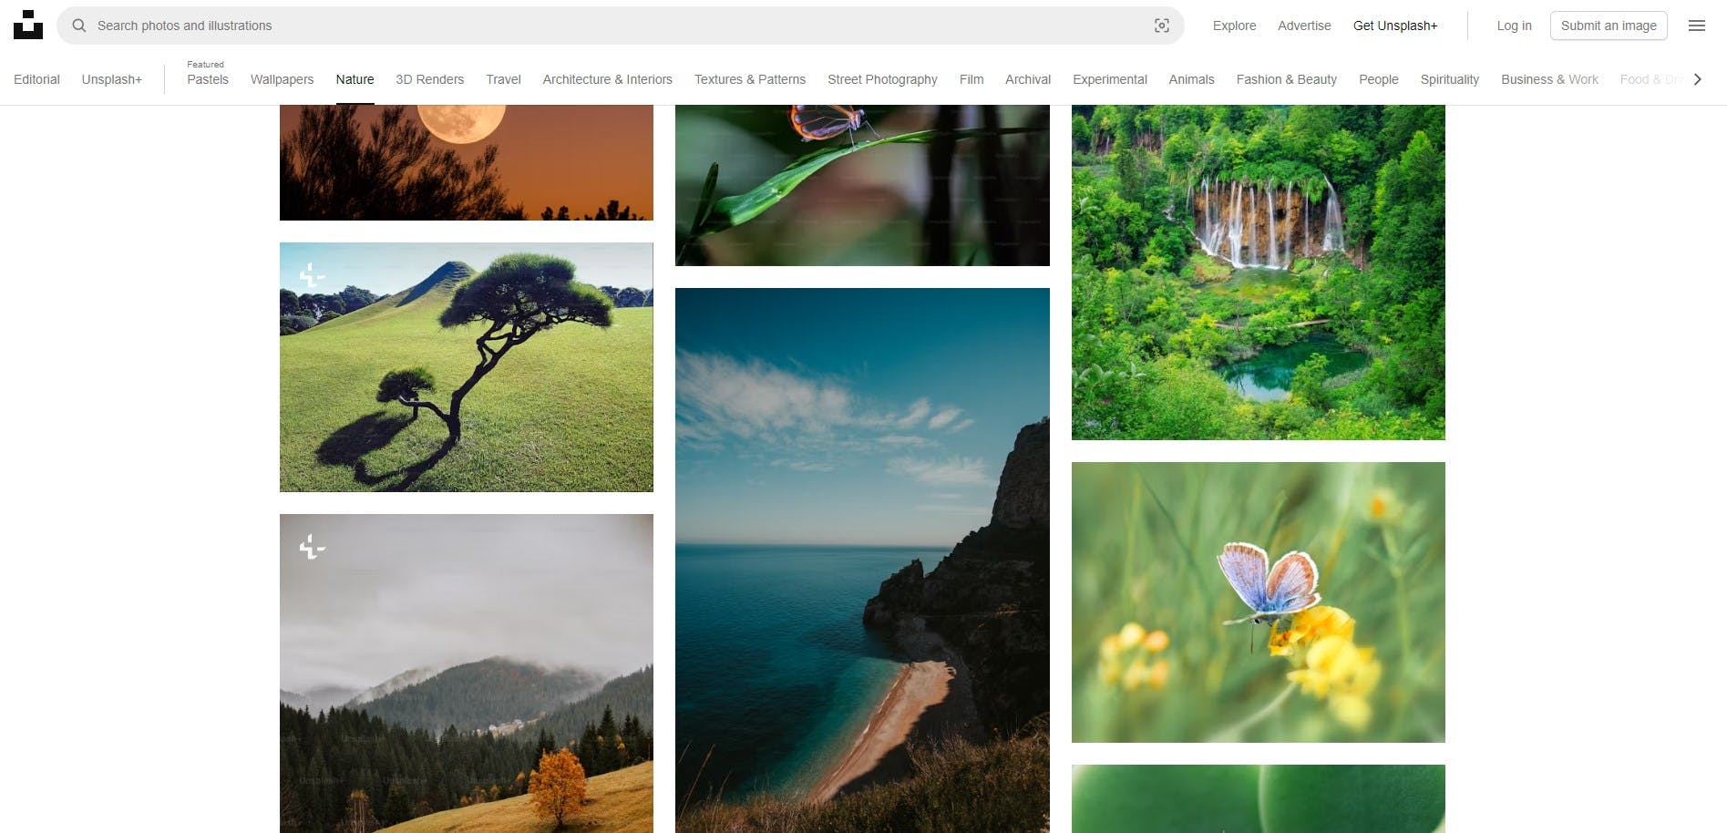Open Spirituality topic

(1449, 79)
